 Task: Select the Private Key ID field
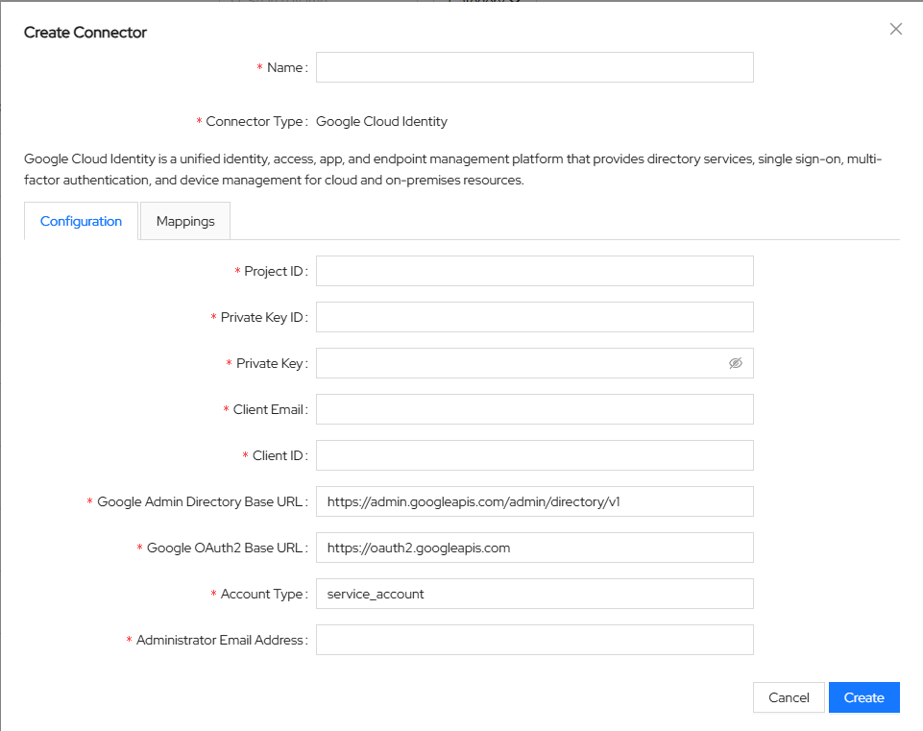[x=534, y=317]
